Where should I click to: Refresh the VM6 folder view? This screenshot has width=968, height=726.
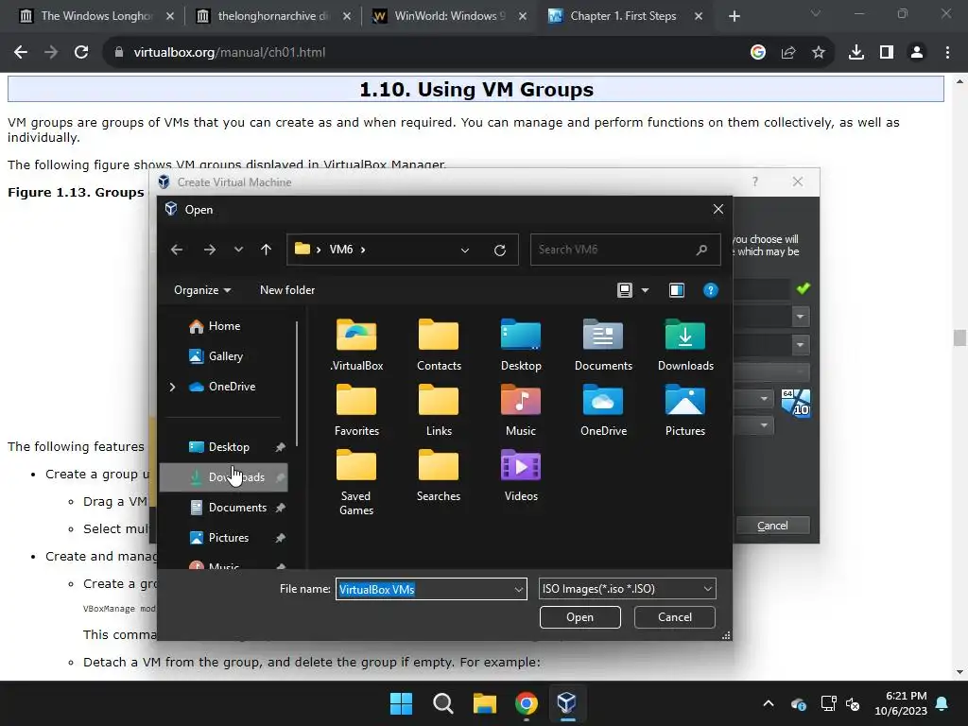pos(500,250)
